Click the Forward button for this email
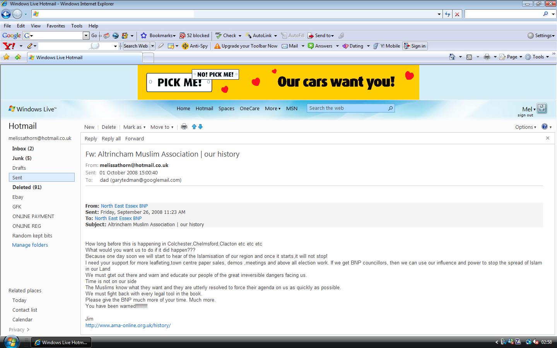Screen dimensions: 557x348 [x=134, y=138]
